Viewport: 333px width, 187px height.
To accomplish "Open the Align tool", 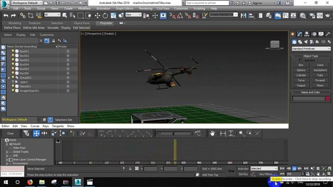I will tap(251, 16).
